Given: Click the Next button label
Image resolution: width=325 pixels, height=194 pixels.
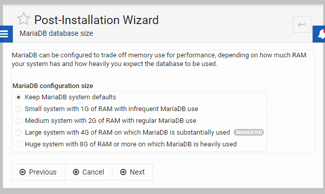Looking at the screenshot, I should point(137,172).
